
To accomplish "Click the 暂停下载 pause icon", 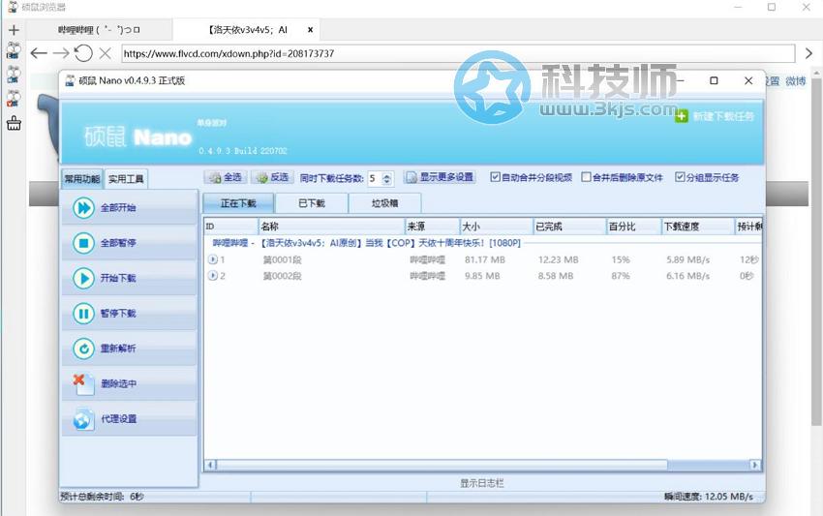I will point(83,314).
